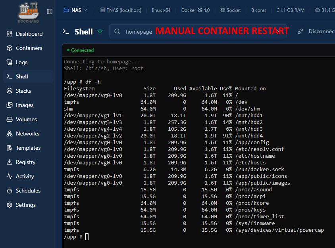Click "/sys/devices/virtual/powercap" terminal text
This screenshot has width=335, height=248.
279,230
